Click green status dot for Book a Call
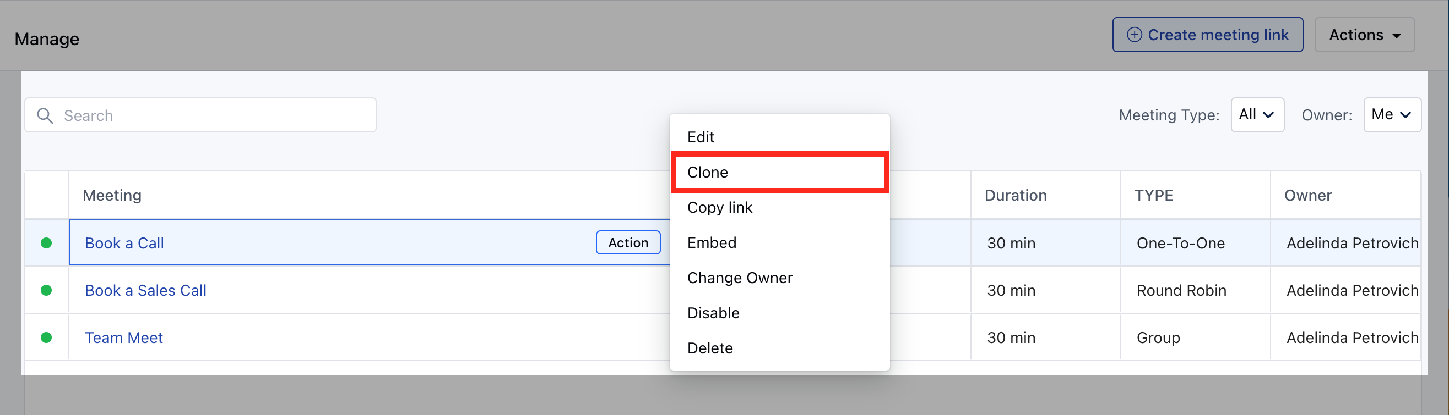Screen dimensions: 1449x415 click(47, 243)
